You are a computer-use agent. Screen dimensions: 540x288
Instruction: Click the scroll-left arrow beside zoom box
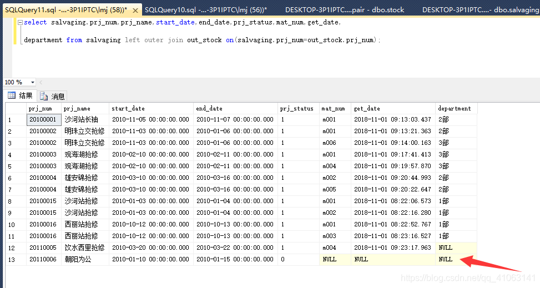pos(41,82)
